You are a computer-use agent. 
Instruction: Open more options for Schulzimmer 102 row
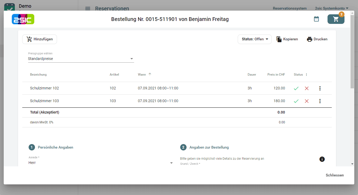click(x=320, y=88)
